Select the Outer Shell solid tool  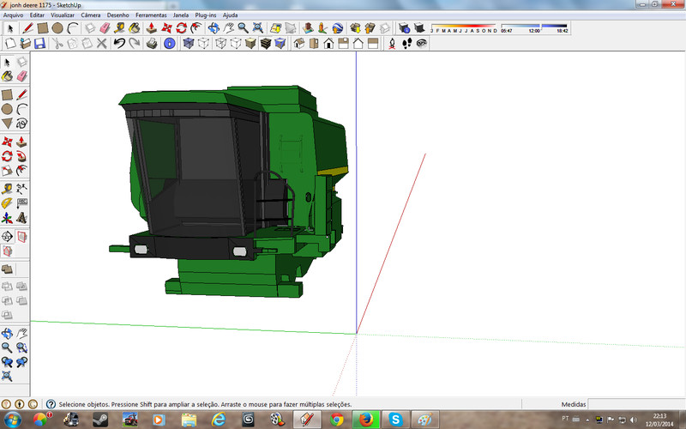pos(7,269)
